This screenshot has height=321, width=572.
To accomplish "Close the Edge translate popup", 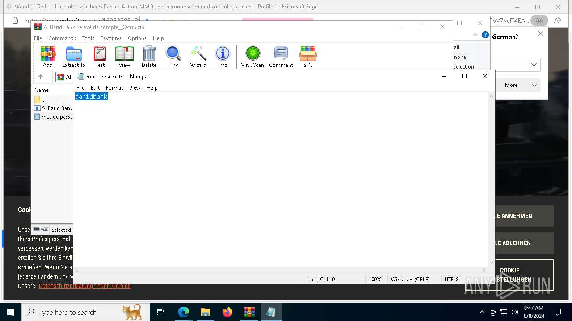I will tap(540, 33).
